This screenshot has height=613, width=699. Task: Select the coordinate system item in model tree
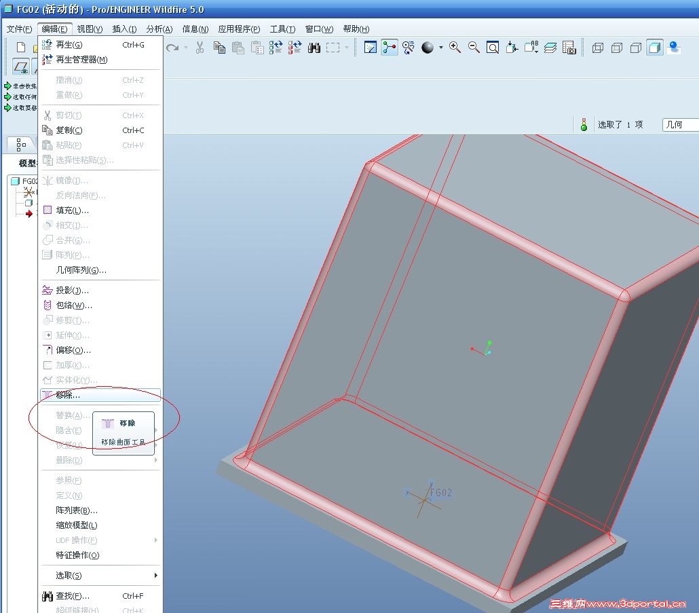[x=29, y=192]
